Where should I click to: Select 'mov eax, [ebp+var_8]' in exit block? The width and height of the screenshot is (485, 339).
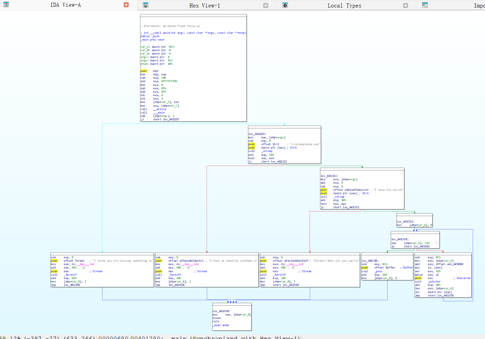(232, 314)
